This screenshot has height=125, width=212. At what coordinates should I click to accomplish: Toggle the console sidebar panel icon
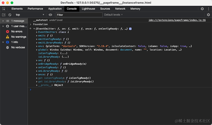click(4, 15)
